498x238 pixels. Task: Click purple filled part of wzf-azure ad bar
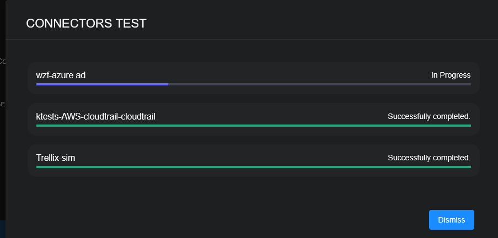(x=102, y=84)
